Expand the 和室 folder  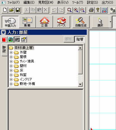11,75
